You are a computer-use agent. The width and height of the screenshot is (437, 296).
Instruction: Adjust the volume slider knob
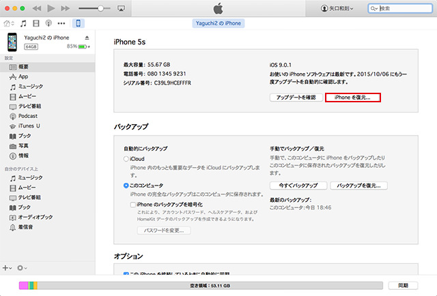pos(100,8)
